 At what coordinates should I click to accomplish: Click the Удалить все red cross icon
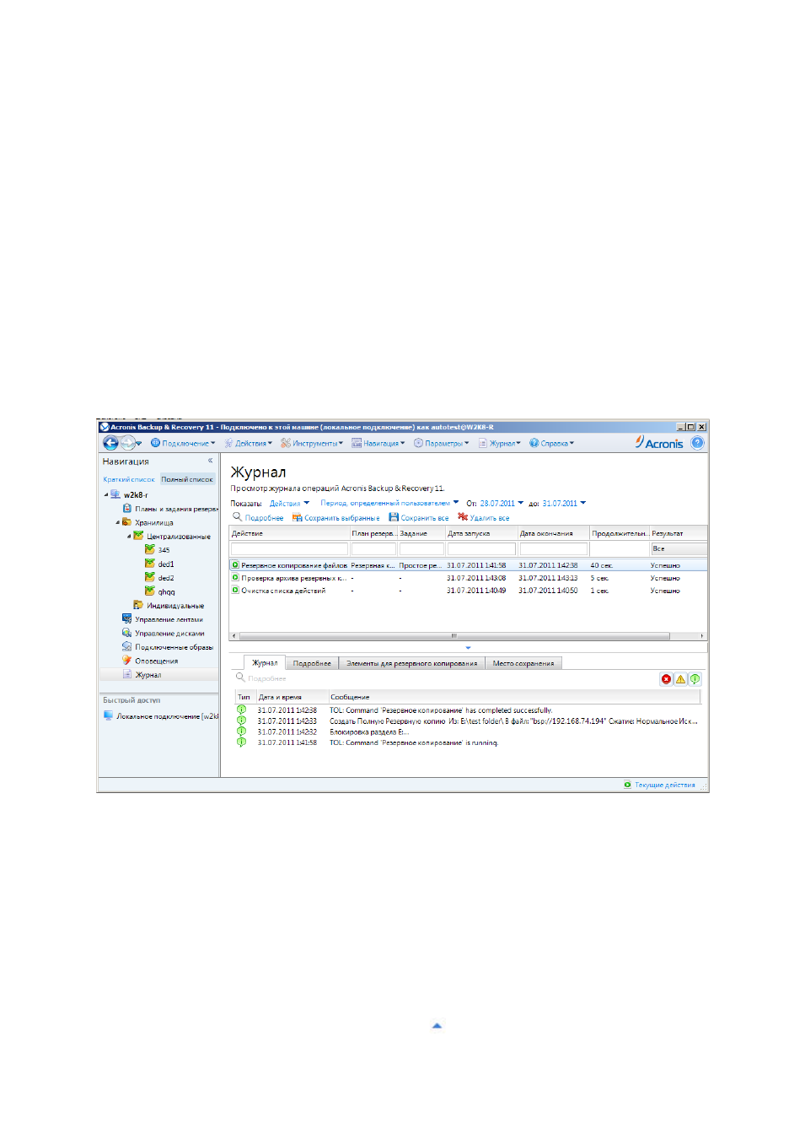coord(463,516)
